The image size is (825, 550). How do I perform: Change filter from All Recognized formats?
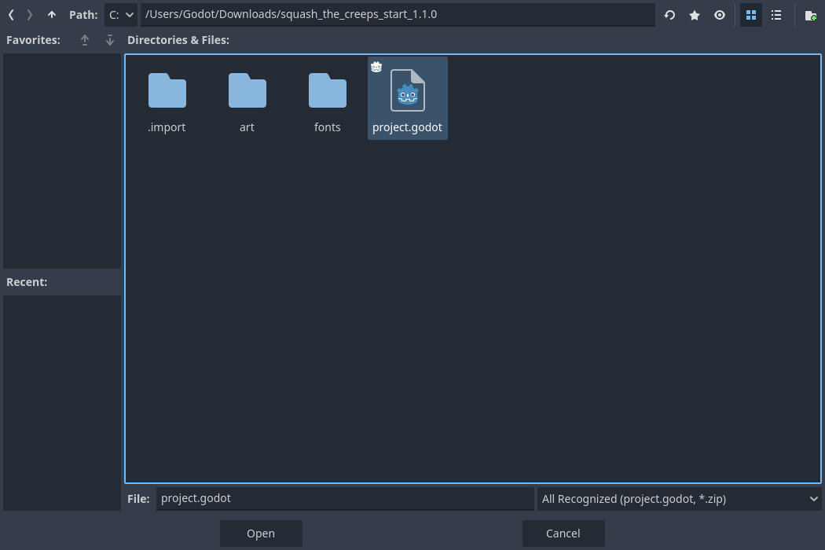(680, 499)
